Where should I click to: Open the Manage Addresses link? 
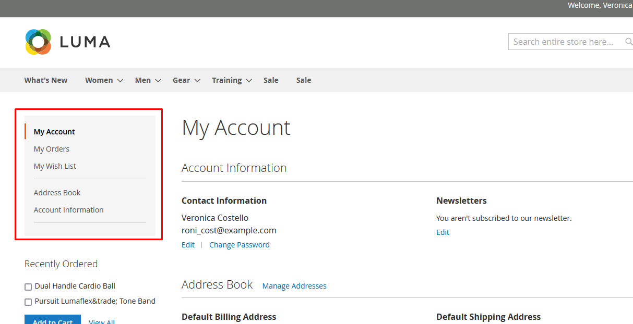click(x=294, y=286)
